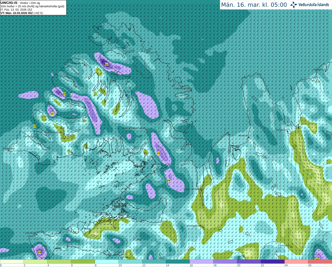The height and width of the screenshot is (267, 332).
Task: Click the Steingrímsfjarðarheiði station label
Action: coord(134,128)
